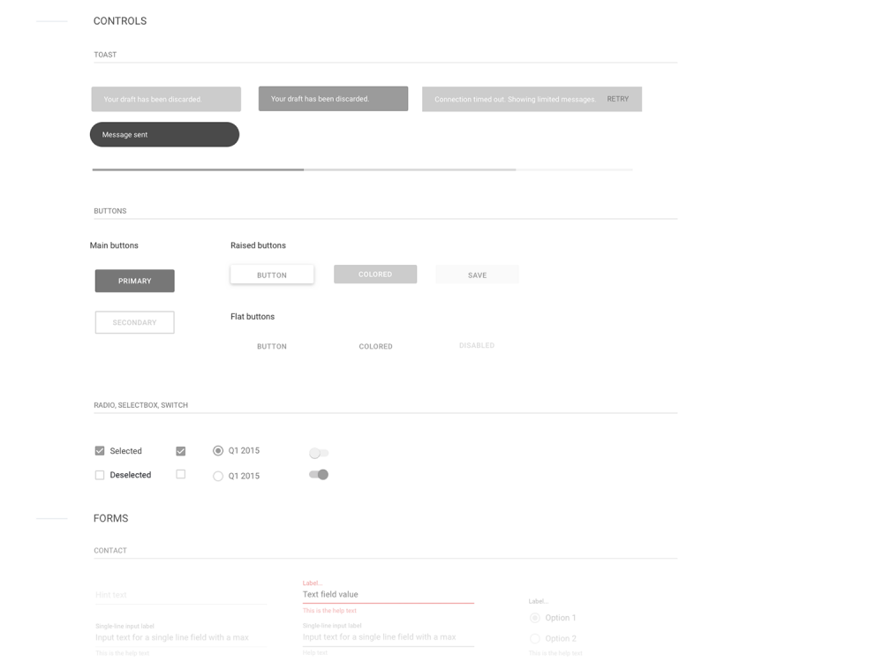Click RETRY on the connection timed out toast
The height and width of the screenshot is (662, 883).
pos(618,99)
